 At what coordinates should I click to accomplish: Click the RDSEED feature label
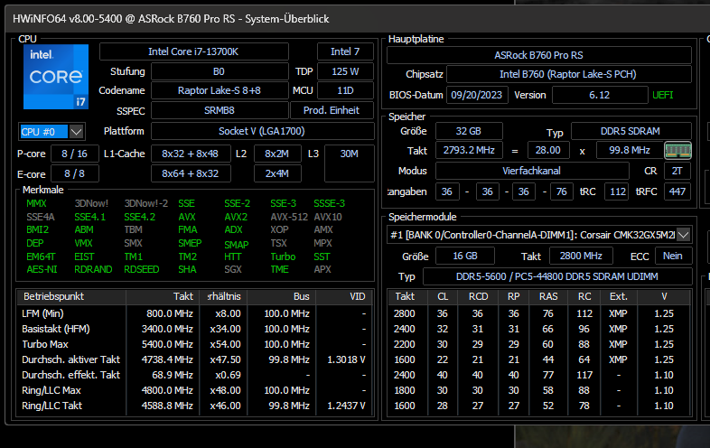point(142,269)
